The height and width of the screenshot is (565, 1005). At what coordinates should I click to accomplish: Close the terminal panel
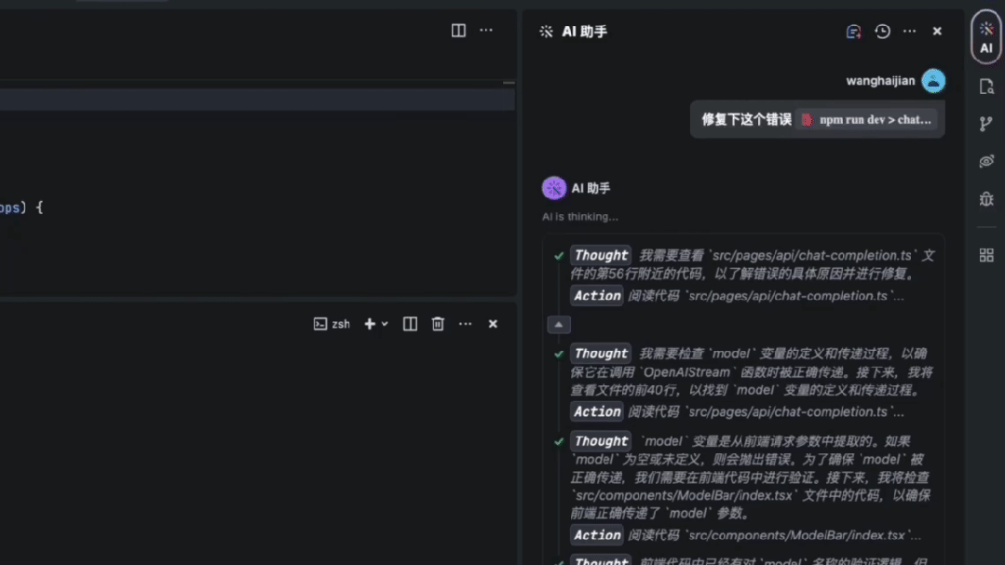(493, 324)
